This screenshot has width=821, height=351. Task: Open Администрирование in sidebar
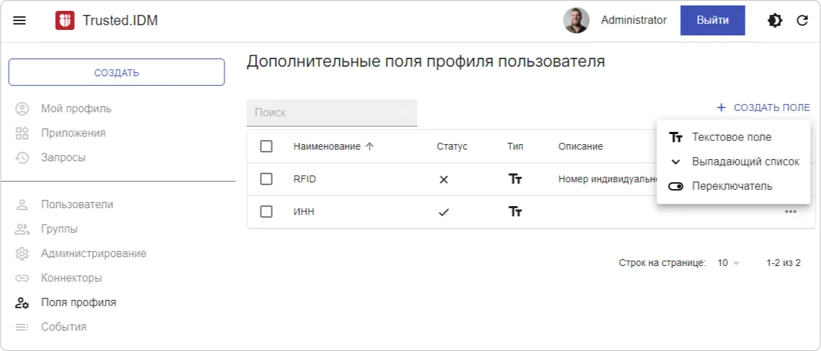pyautogui.click(x=93, y=254)
